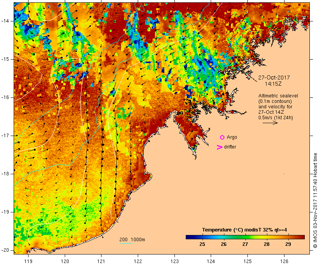
Task: Click the IMOS copyright timestamp text
Action: coord(315,201)
